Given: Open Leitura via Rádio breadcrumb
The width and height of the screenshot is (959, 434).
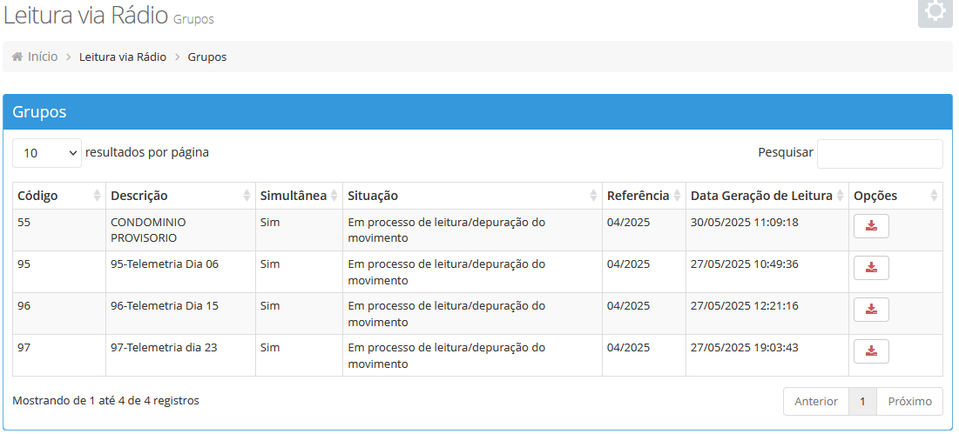Looking at the screenshot, I should coord(123,57).
